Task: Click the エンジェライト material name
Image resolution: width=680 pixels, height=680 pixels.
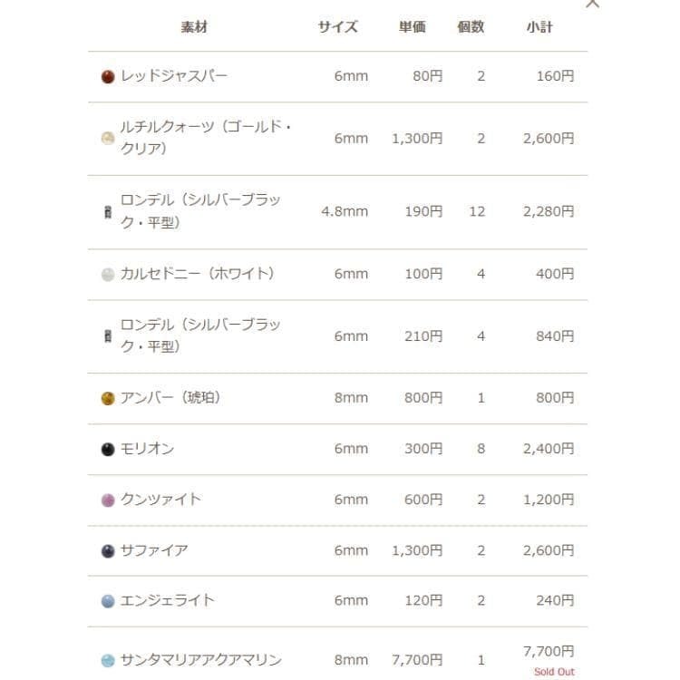Action: click(x=168, y=601)
